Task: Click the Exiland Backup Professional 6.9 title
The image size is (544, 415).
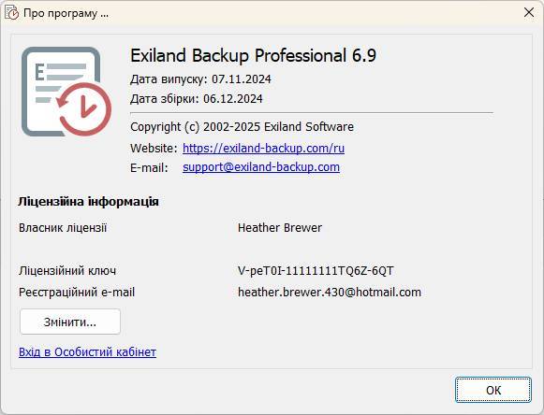Action: pyautogui.click(x=253, y=55)
